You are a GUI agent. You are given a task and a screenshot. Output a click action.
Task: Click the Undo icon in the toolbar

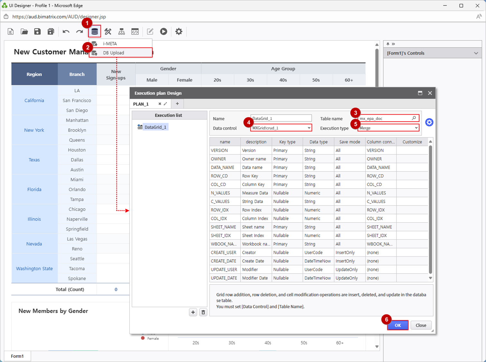[66, 31]
